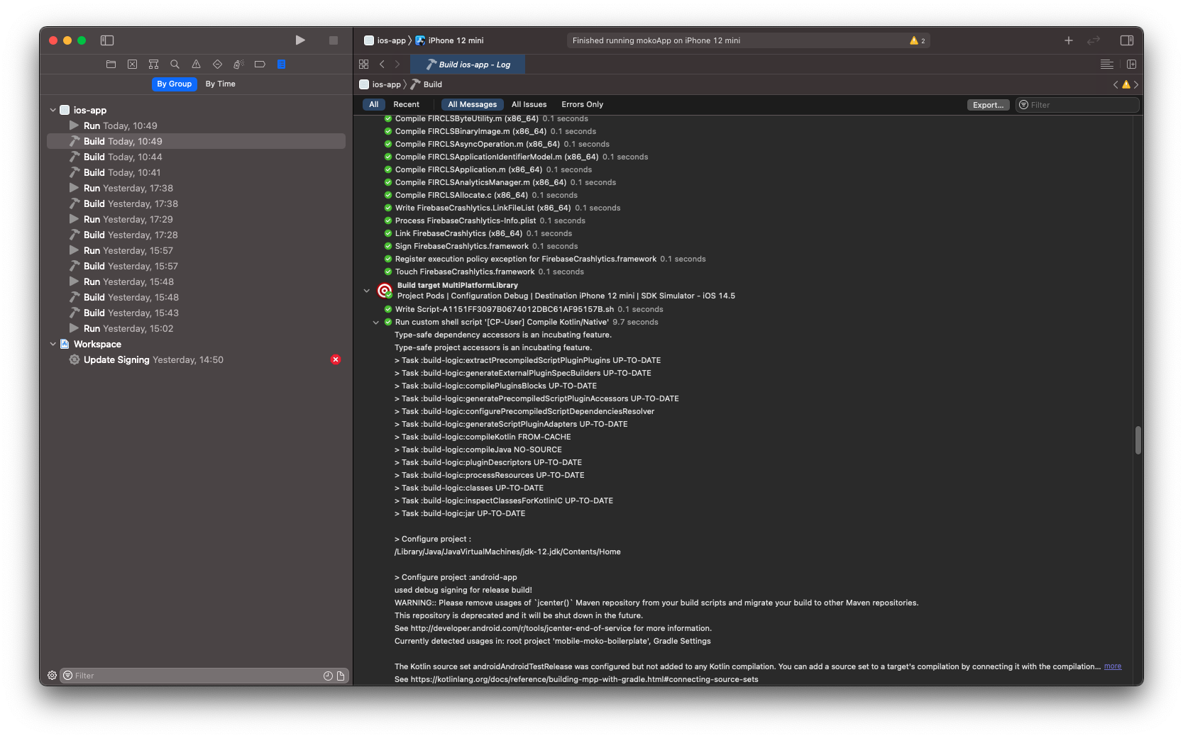Viewport: 1183px width, 738px height.
Task: Group reports By Time
Action: pos(221,84)
